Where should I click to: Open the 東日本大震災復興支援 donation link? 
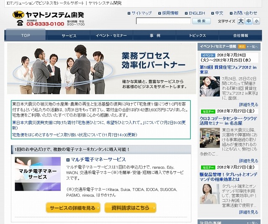[x=99, y=125]
